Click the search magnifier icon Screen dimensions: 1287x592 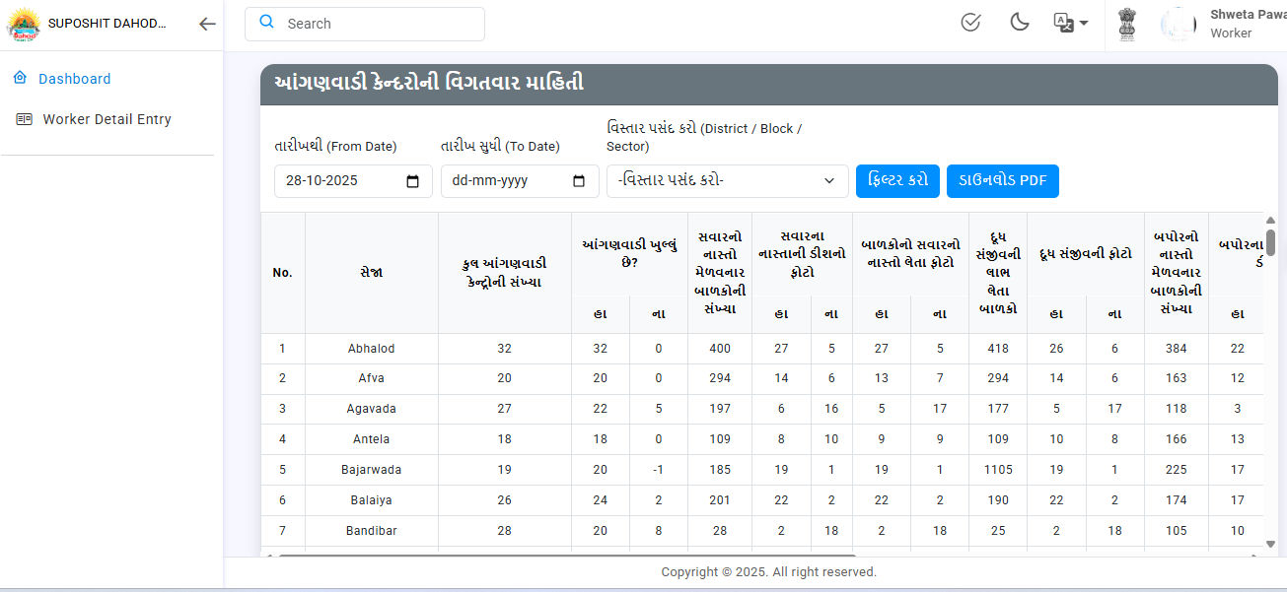pos(266,24)
